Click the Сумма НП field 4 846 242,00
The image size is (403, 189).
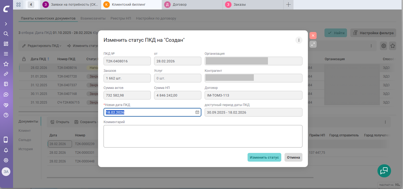click(x=178, y=95)
